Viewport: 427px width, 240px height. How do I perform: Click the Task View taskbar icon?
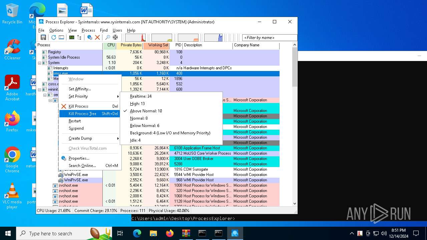click(x=120, y=233)
